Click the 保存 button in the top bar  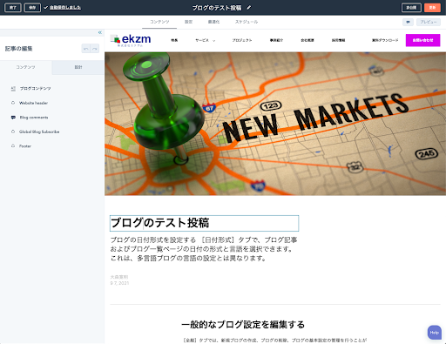32,8
